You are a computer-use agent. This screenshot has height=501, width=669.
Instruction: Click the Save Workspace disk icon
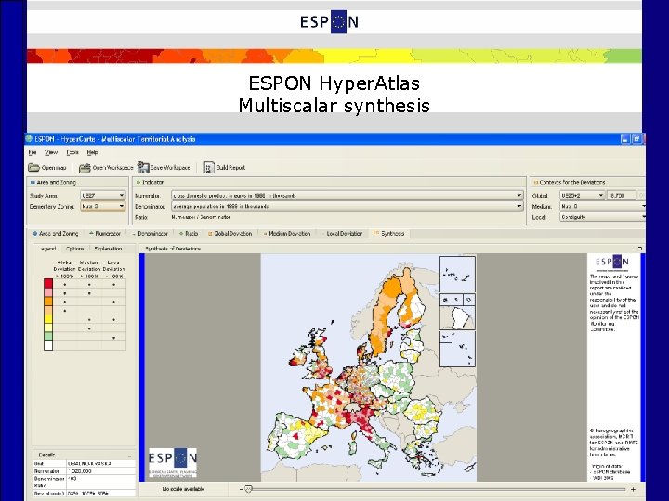[143, 167]
